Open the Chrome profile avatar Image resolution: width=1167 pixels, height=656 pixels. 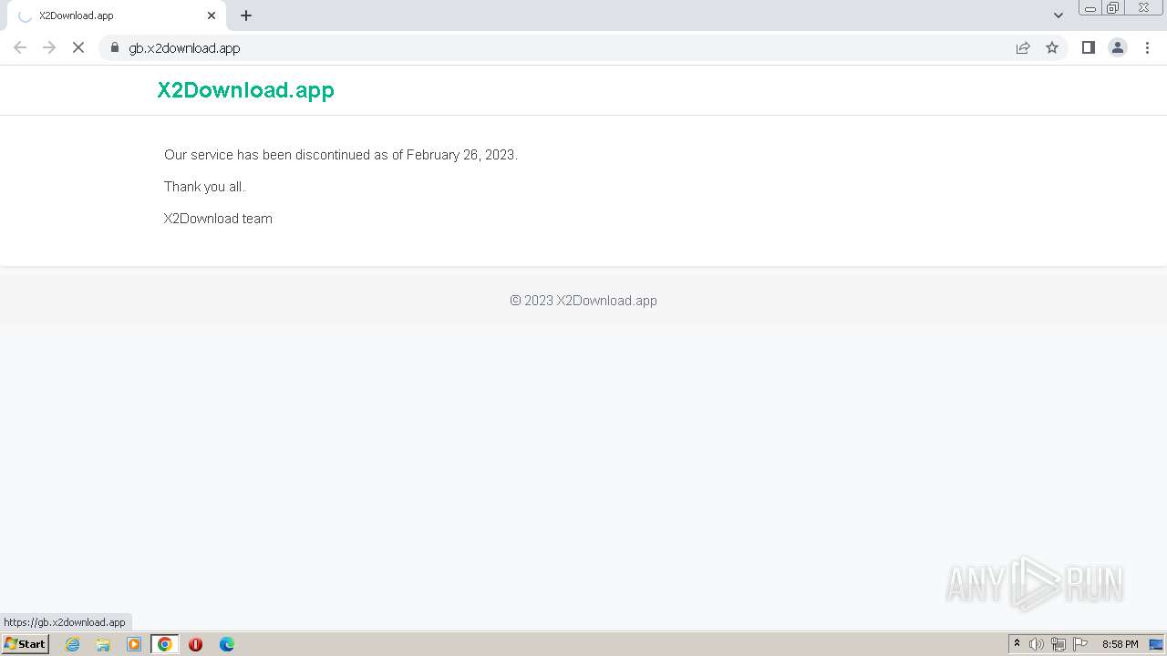pyautogui.click(x=1117, y=47)
